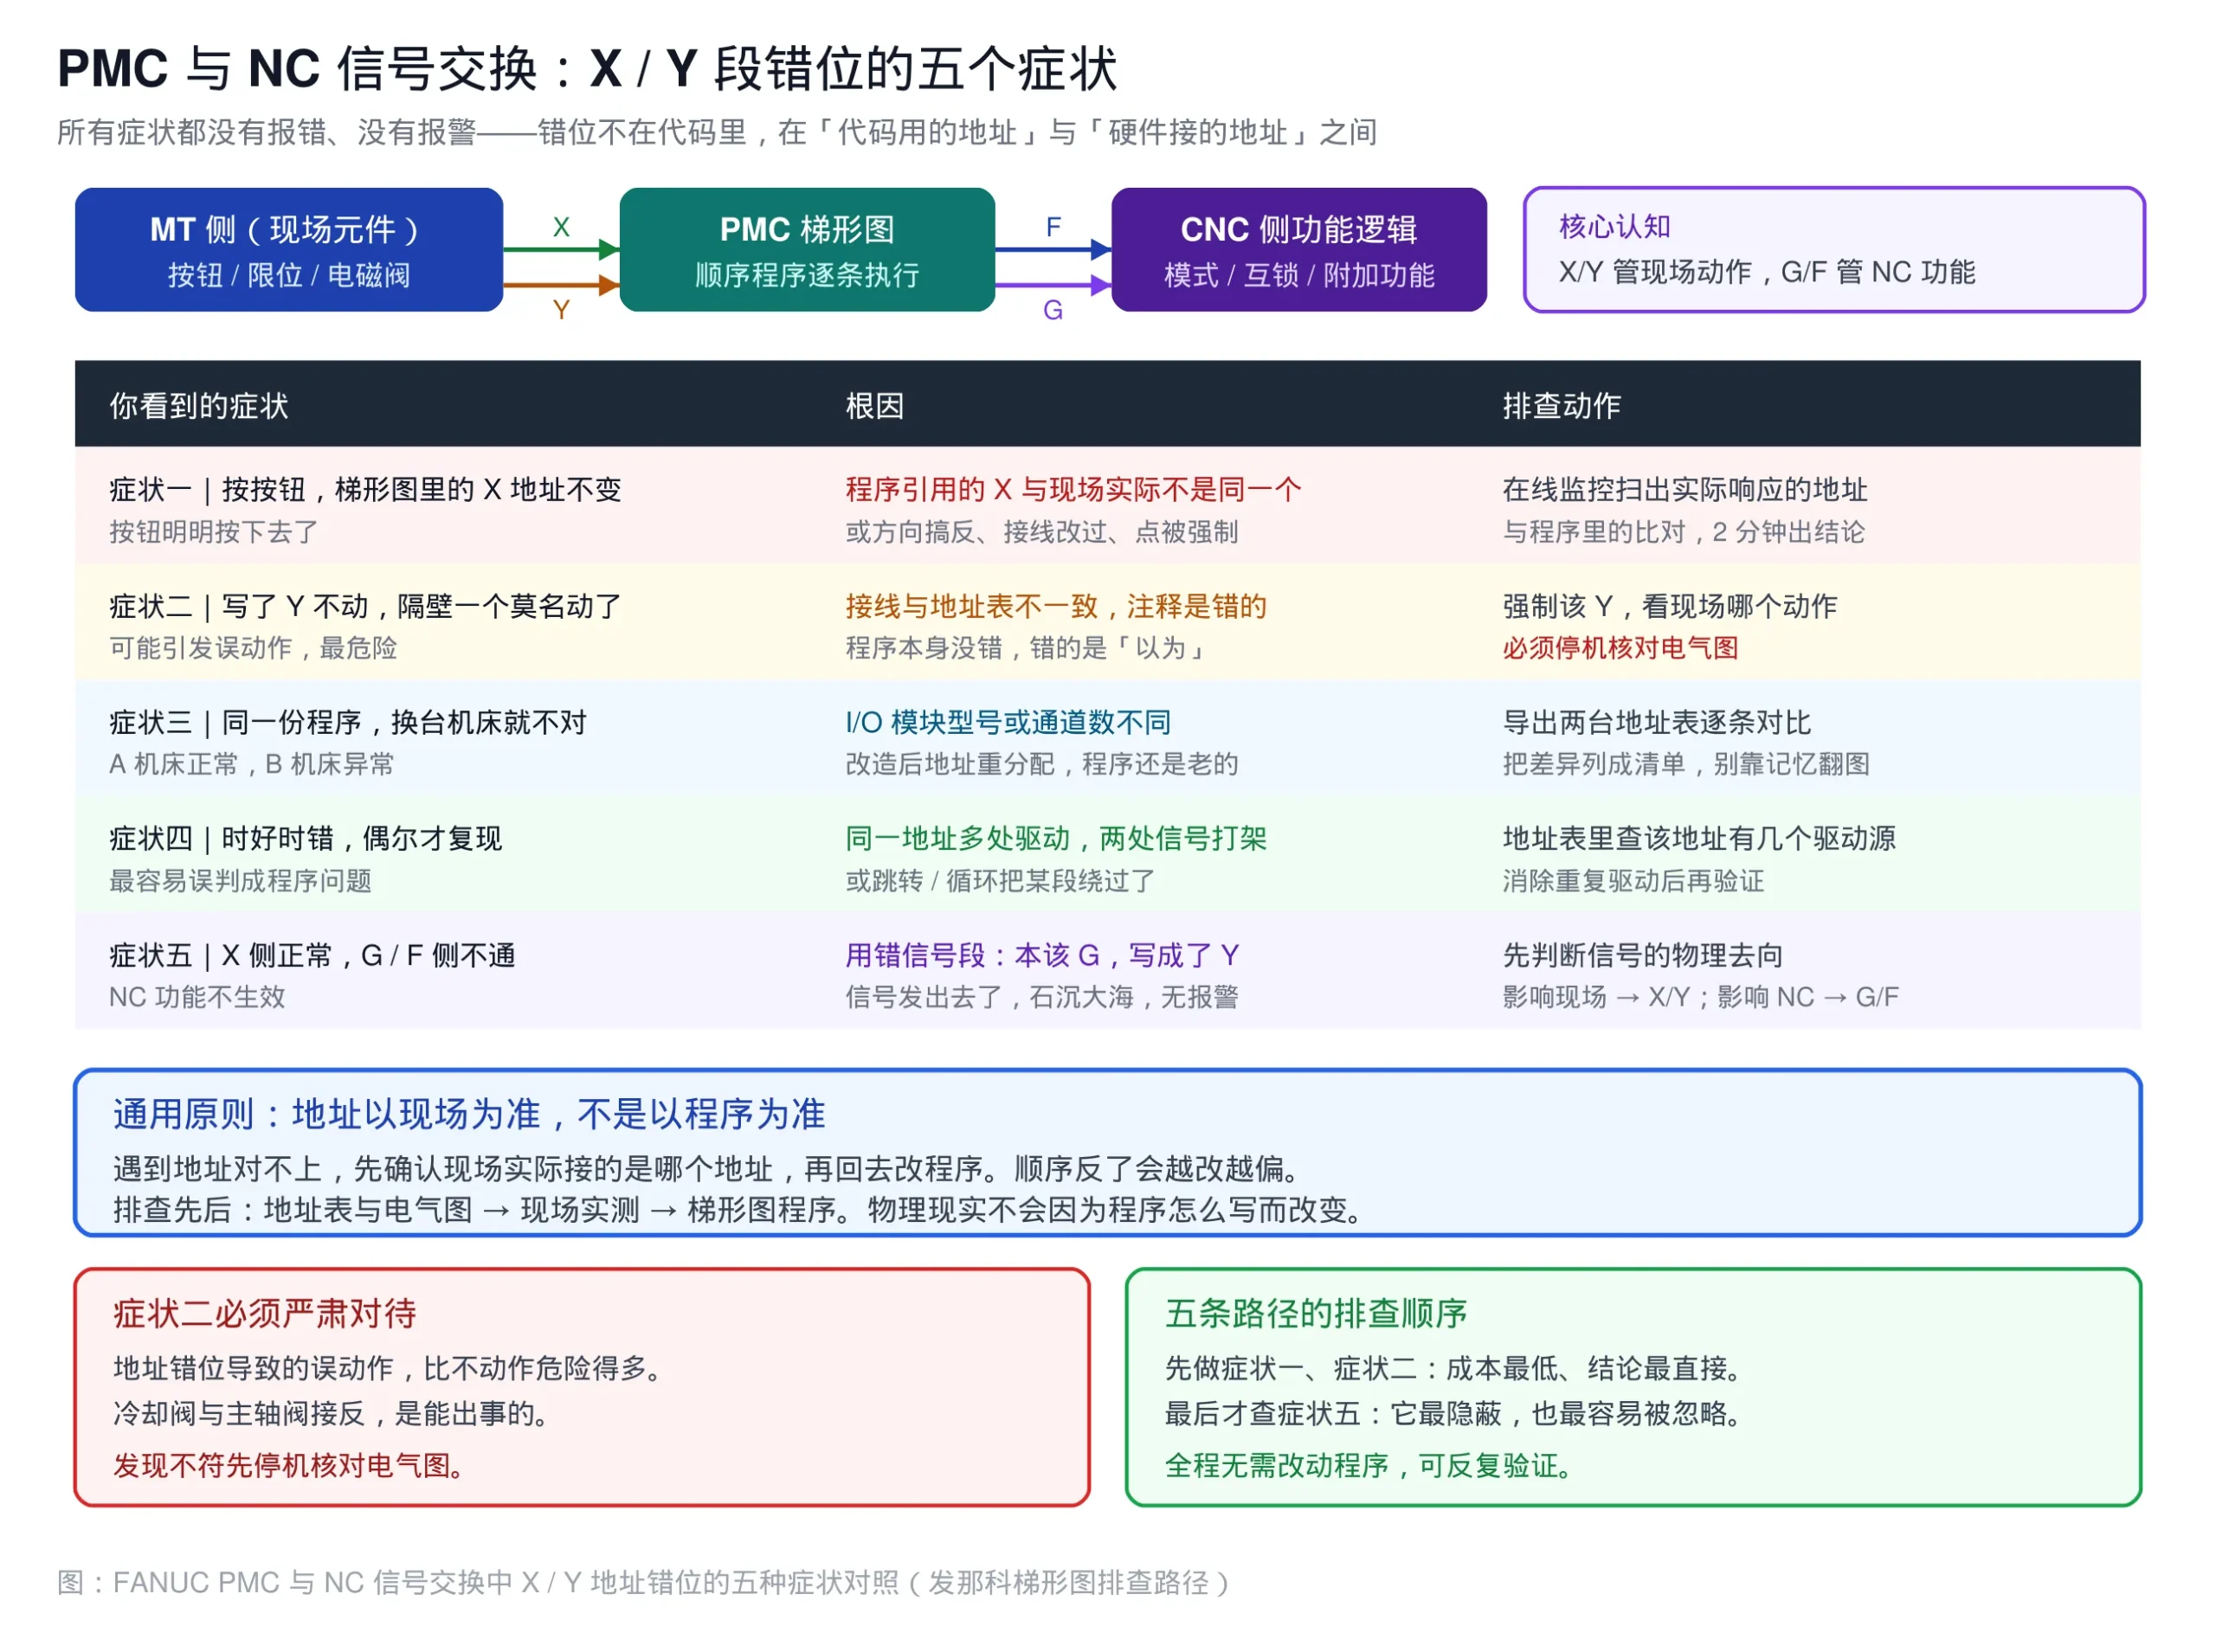2216x1652 pixels.
Task: Click '程序引用的 X 与现场实际不是同一个'
Action: click(1073, 489)
